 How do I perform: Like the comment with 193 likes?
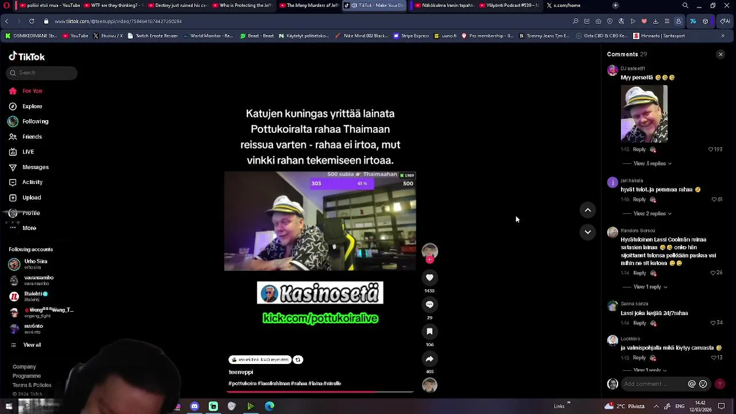tap(711, 149)
